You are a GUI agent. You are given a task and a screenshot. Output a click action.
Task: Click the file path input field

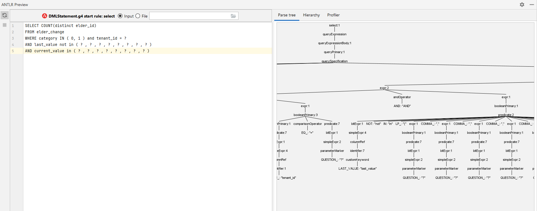pyautogui.click(x=194, y=16)
